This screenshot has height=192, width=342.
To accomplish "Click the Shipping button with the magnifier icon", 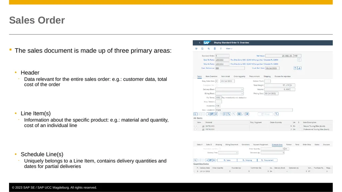I will (x=247, y=160).
